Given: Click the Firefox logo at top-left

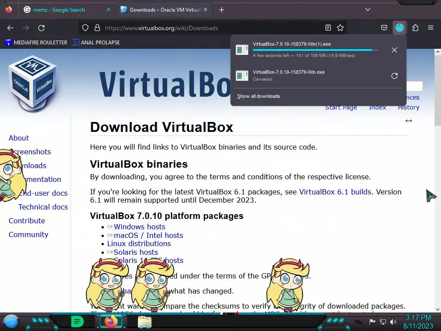Looking at the screenshot, I should (9, 9).
